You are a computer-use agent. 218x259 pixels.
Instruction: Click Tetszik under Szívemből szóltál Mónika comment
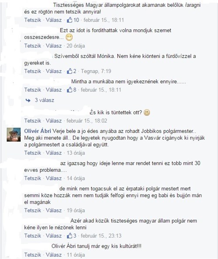[x=33, y=71]
